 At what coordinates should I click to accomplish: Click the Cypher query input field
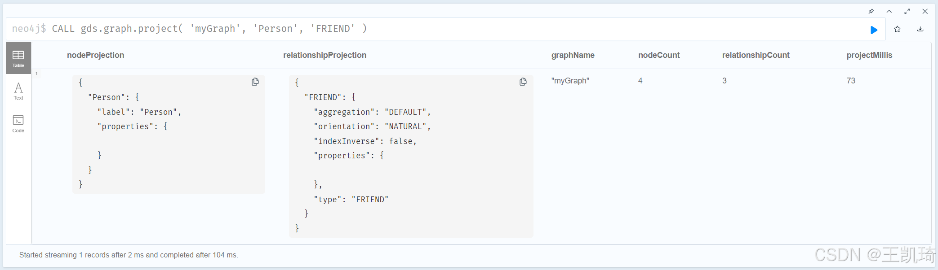405,29
